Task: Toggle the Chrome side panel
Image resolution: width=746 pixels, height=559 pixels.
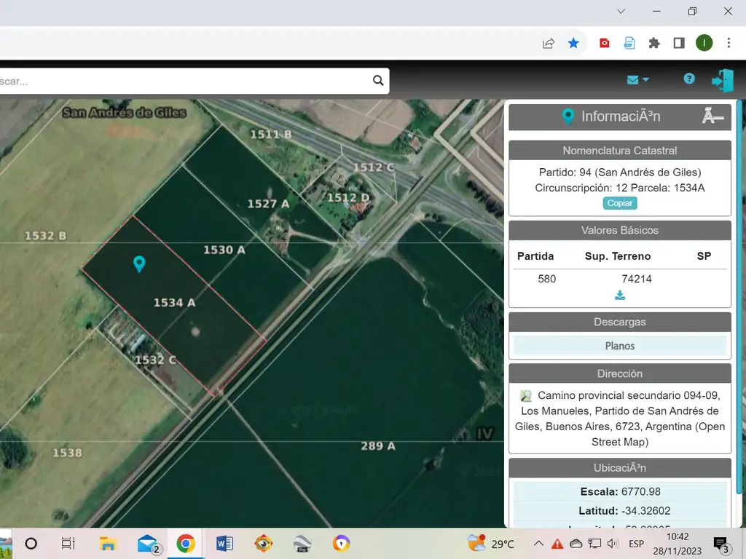Action: [679, 43]
